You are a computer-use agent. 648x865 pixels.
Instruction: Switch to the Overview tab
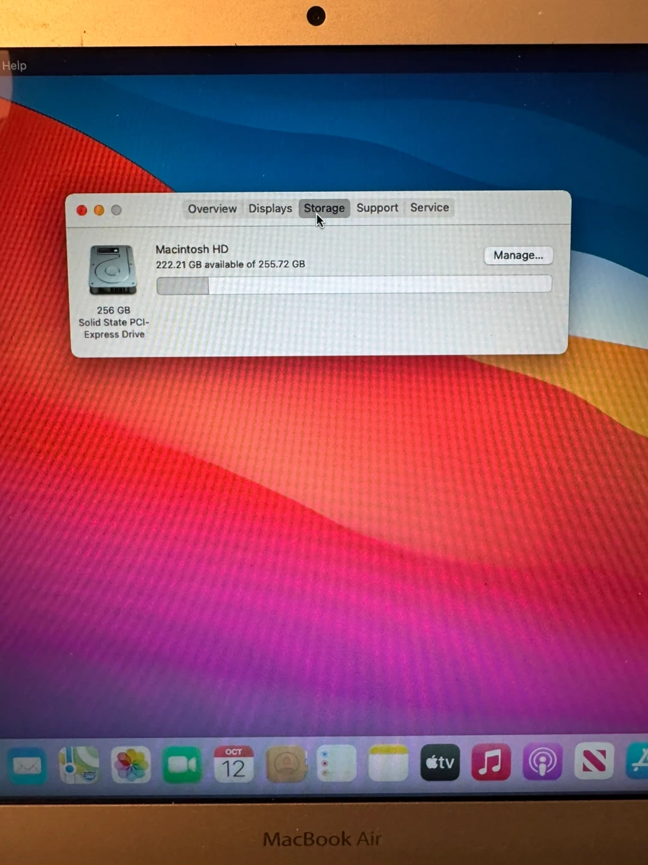[x=212, y=208]
